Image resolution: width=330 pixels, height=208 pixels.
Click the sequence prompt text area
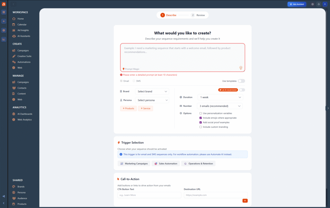(182, 58)
